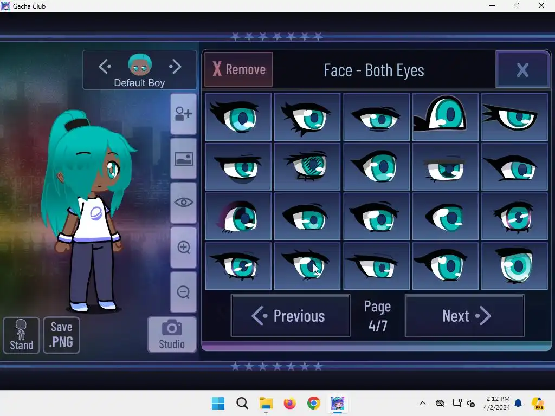Open clock showing 2:12 PM
This screenshot has height=416, width=555.
(497, 403)
